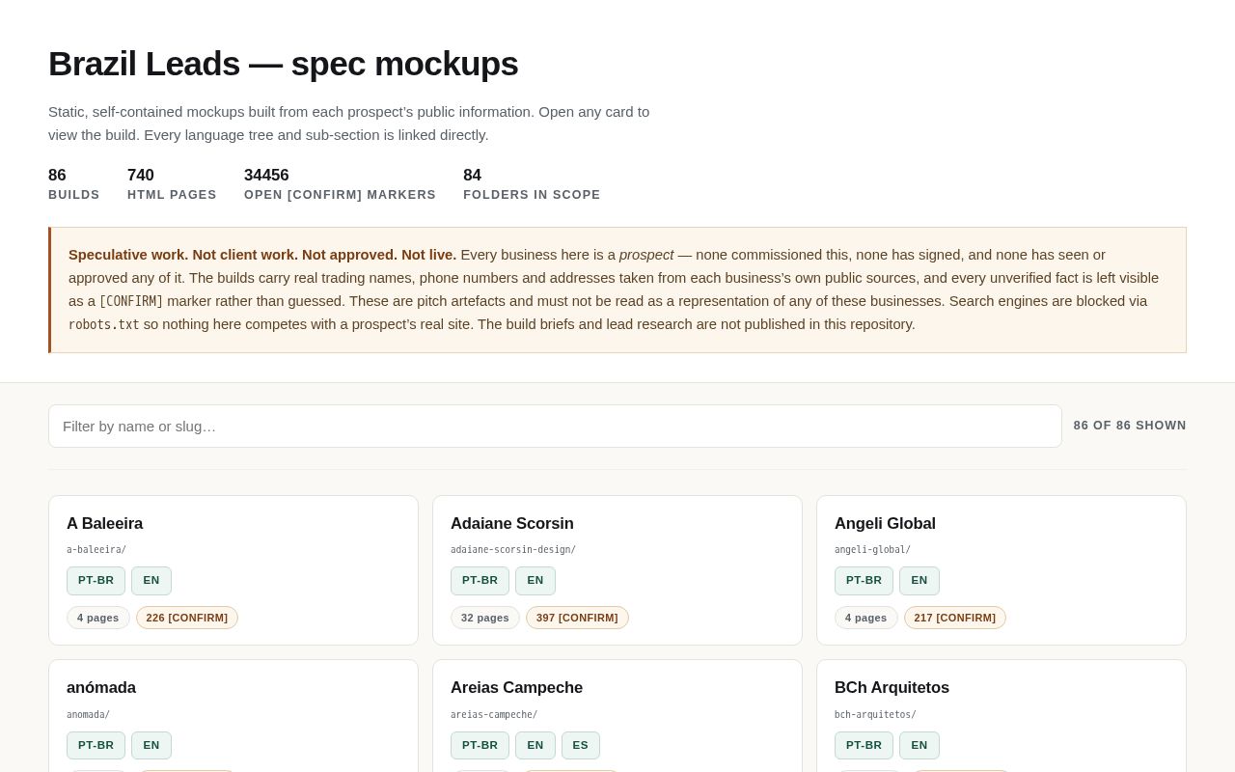Image resolution: width=1235 pixels, height=772 pixels.
Task: Select anómada EN language tag
Action: [151, 745]
